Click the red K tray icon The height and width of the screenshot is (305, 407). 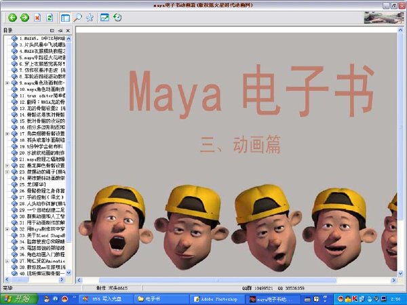point(354,299)
